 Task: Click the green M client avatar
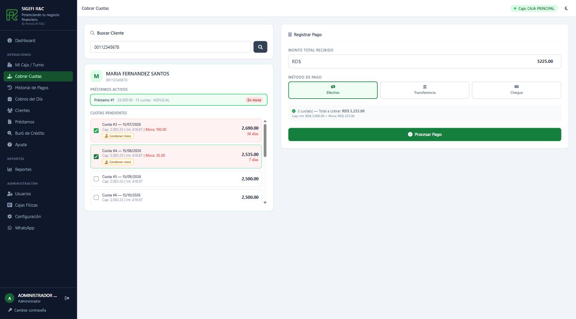96,76
